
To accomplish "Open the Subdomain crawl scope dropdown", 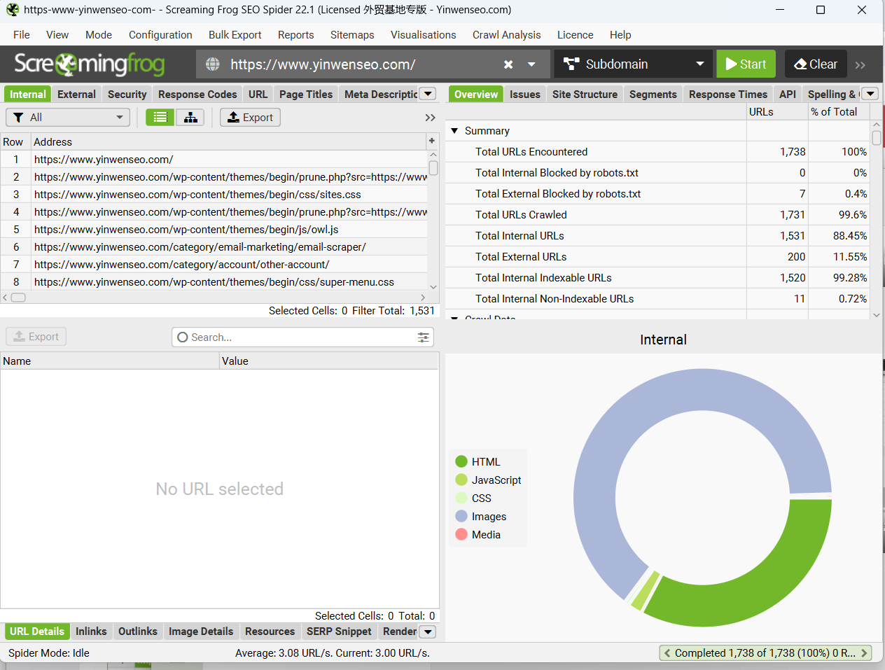I will [x=634, y=64].
